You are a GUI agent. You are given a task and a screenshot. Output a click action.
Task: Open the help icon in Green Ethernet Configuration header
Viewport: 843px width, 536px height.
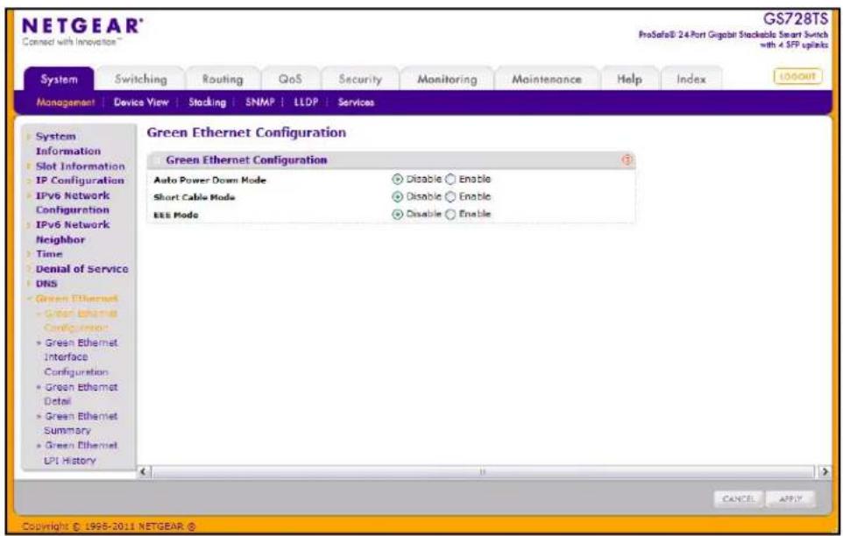627,160
